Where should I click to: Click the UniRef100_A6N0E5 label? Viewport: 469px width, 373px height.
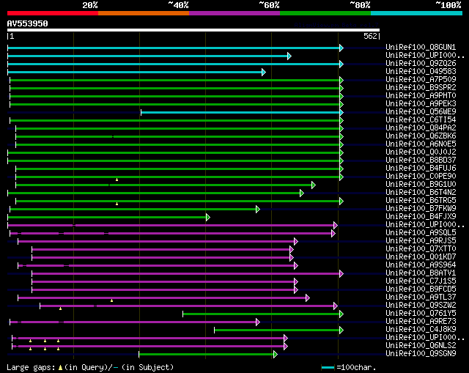pos(421,144)
